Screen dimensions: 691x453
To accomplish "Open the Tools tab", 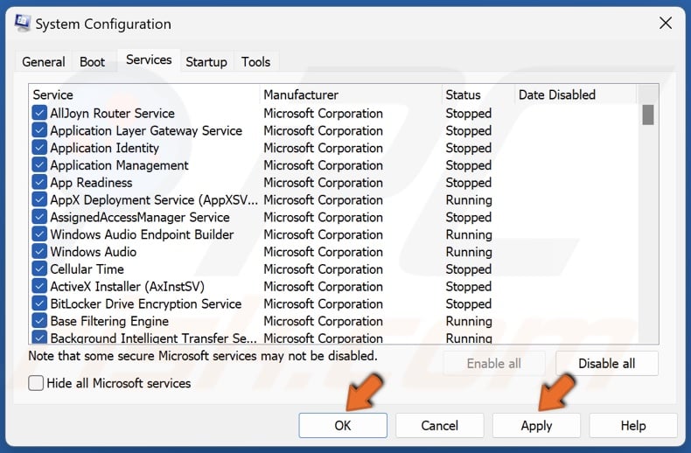I will click(256, 62).
